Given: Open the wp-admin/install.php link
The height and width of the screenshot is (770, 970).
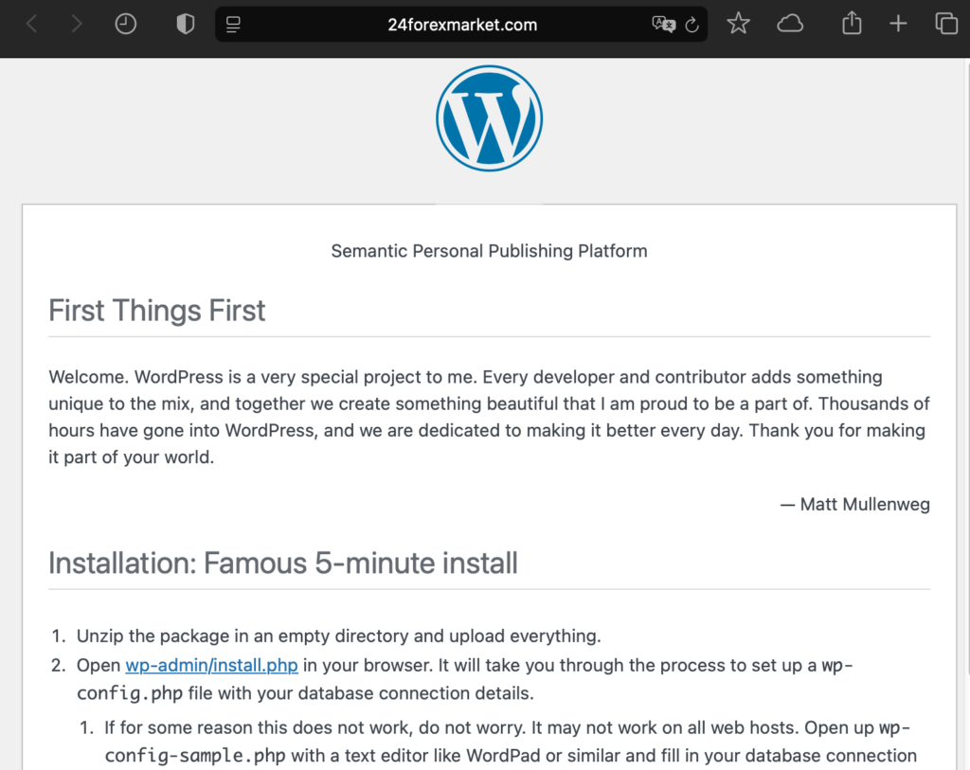Looking at the screenshot, I should (x=211, y=666).
